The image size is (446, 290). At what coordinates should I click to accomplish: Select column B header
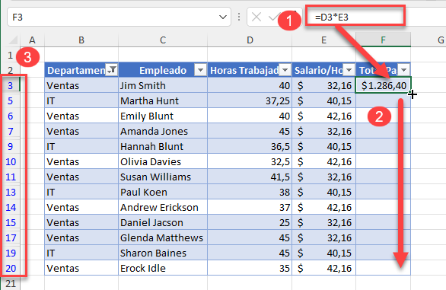click(x=81, y=40)
